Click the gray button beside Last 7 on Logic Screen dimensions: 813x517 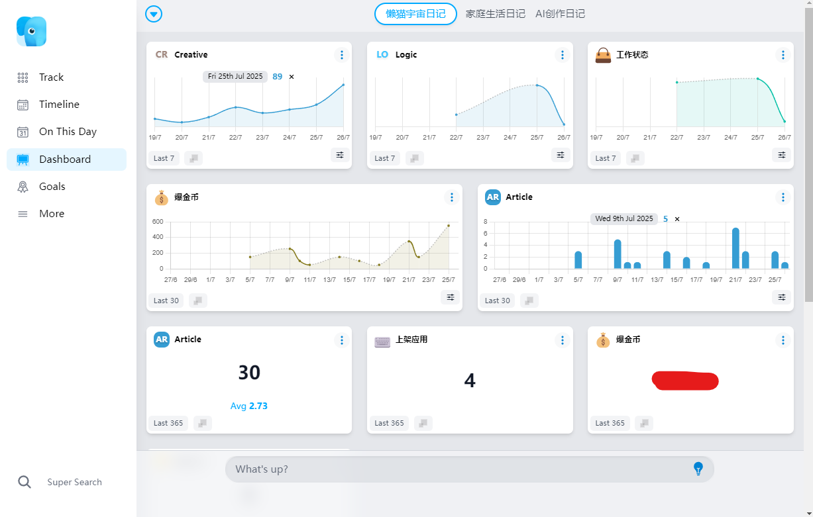pos(414,158)
